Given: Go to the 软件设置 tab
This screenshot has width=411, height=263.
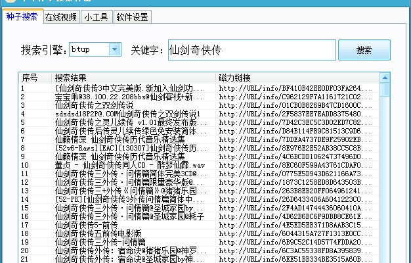Looking at the screenshot, I should click(132, 18).
